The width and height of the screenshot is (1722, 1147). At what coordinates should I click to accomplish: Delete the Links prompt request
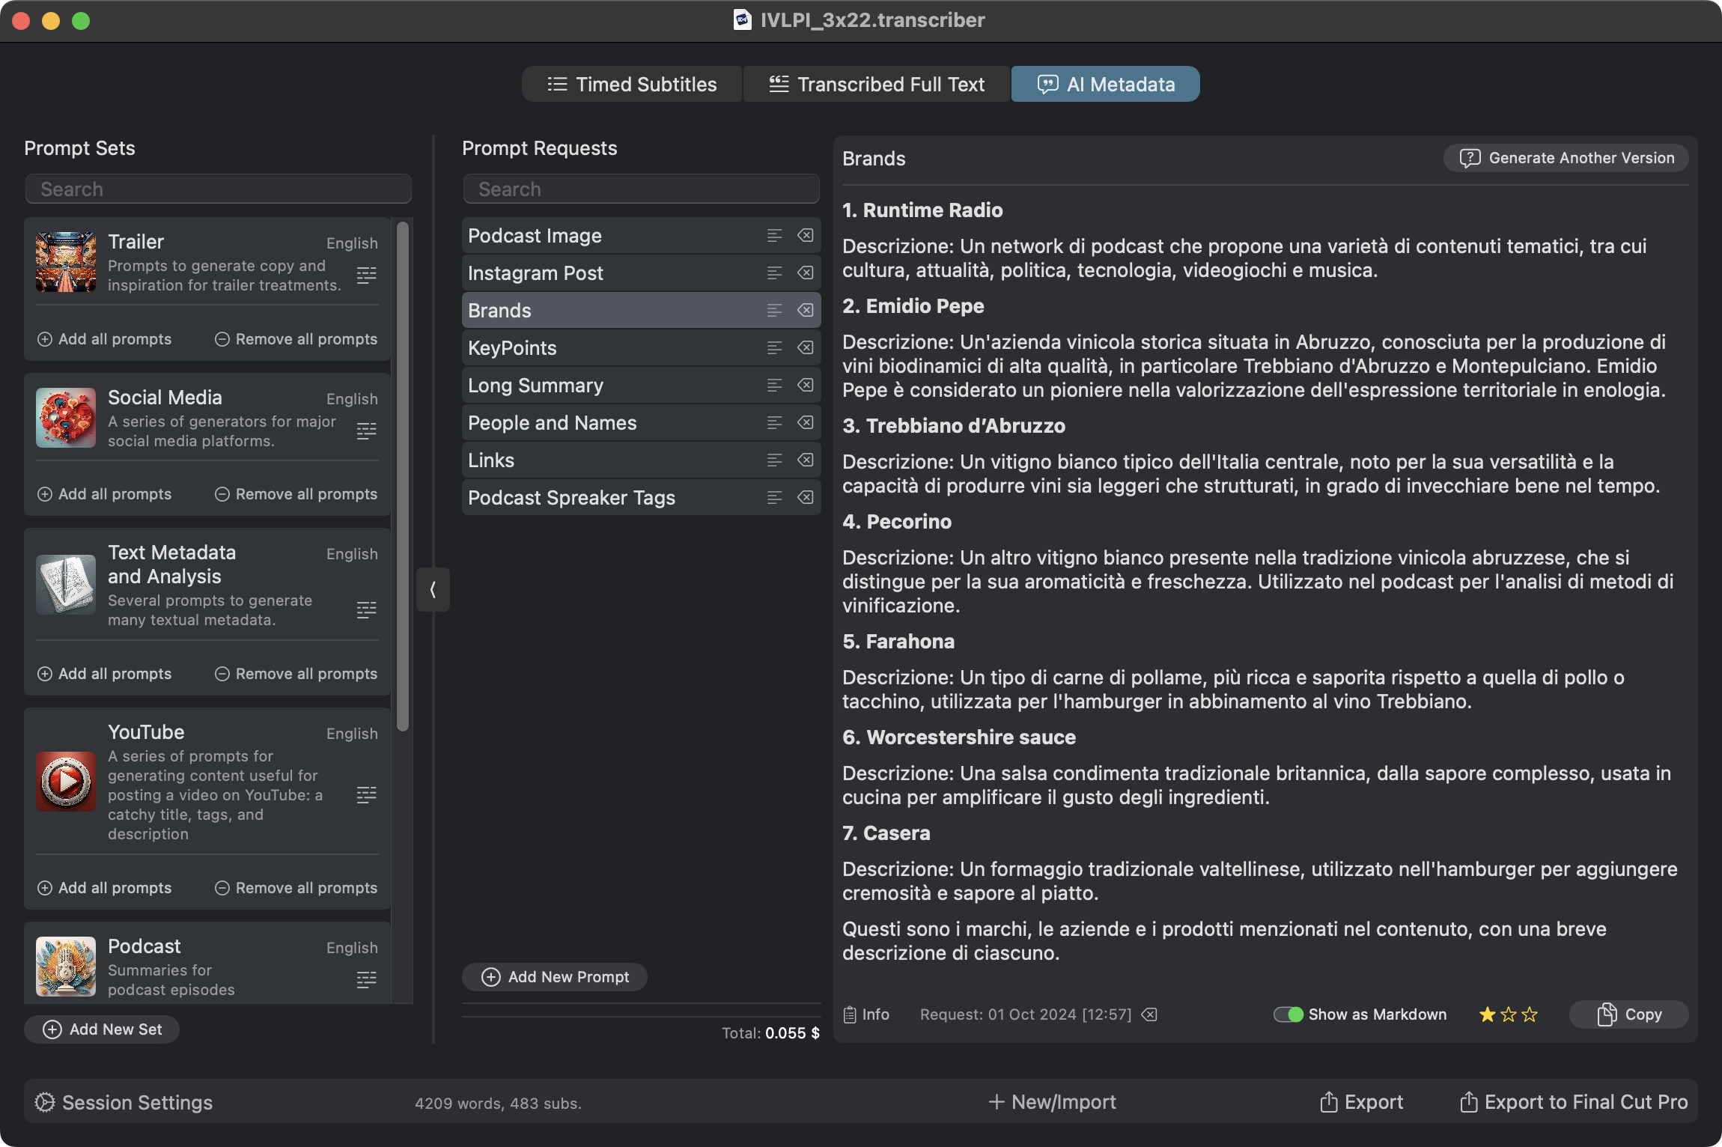pos(805,460)
